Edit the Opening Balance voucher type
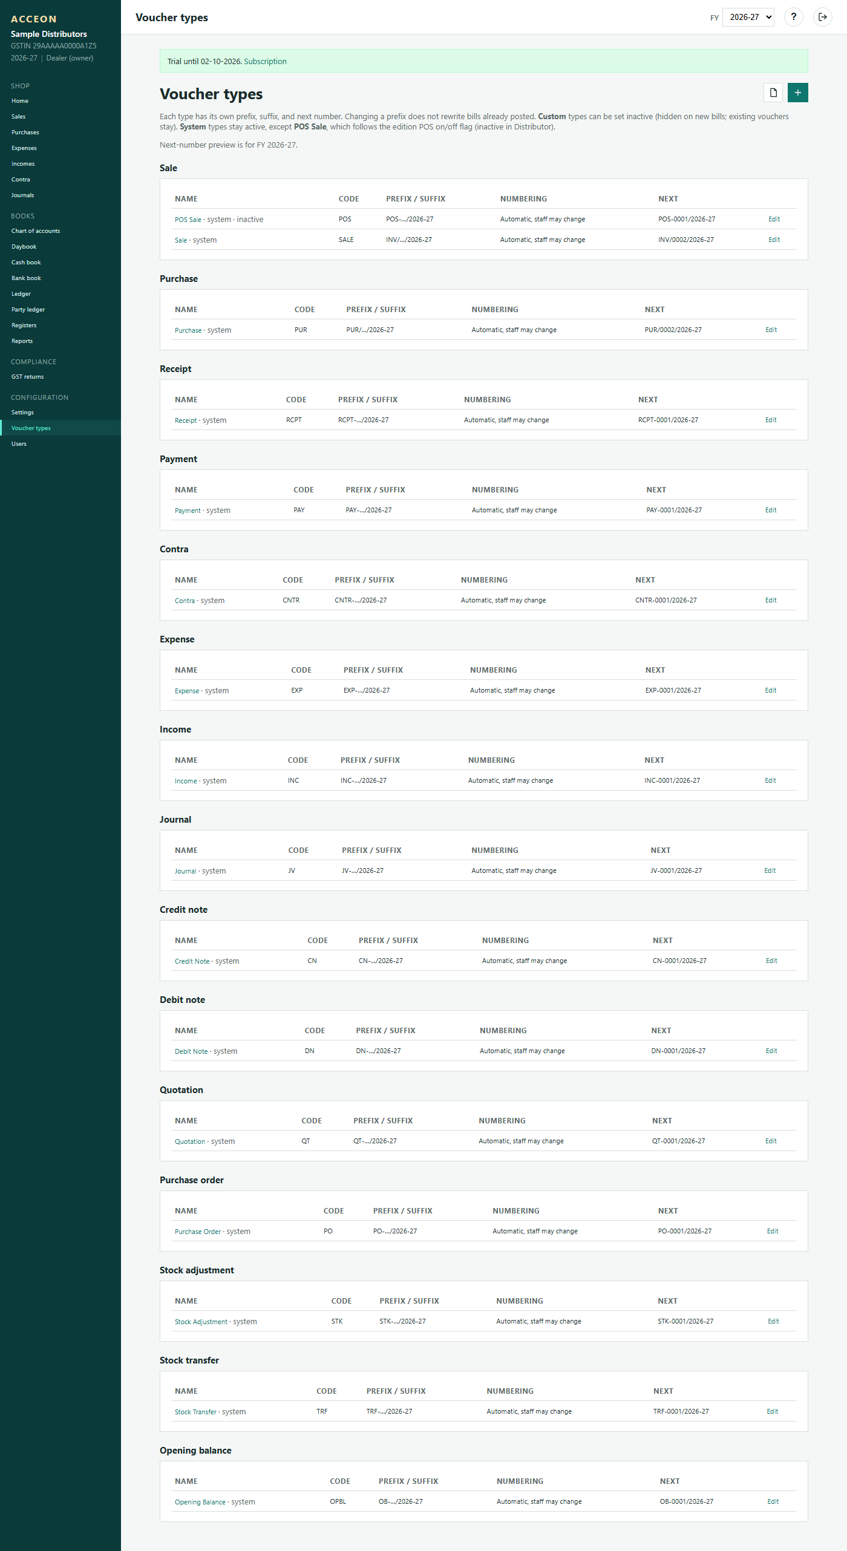The height and width of the screenshot is (1551, 847). tap(773, 1501)
